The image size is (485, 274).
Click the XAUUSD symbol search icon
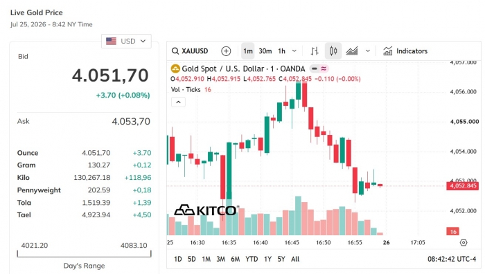click(175, 51)
